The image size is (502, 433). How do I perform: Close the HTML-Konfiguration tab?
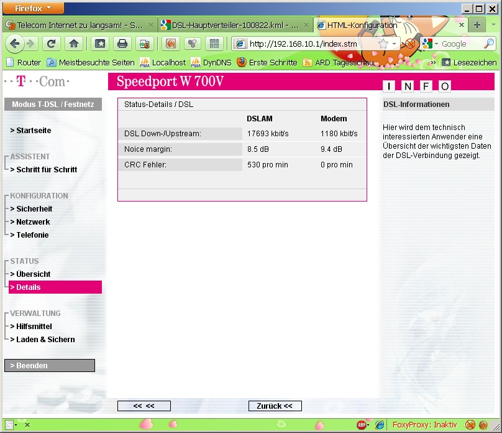462,25
